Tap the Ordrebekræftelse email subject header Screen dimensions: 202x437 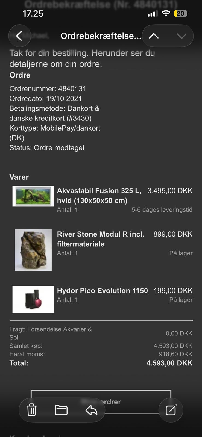[x=101, y=36]
